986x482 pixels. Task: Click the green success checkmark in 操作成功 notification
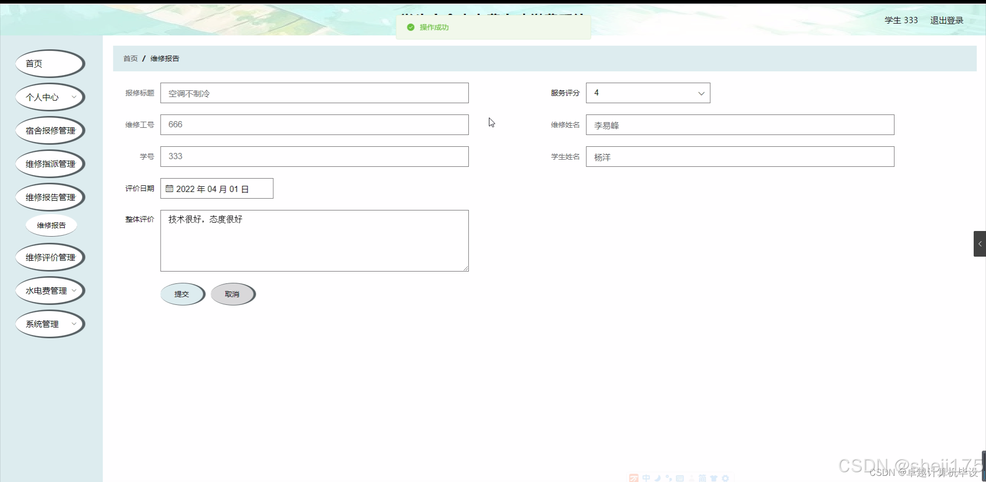click(410, 27)
